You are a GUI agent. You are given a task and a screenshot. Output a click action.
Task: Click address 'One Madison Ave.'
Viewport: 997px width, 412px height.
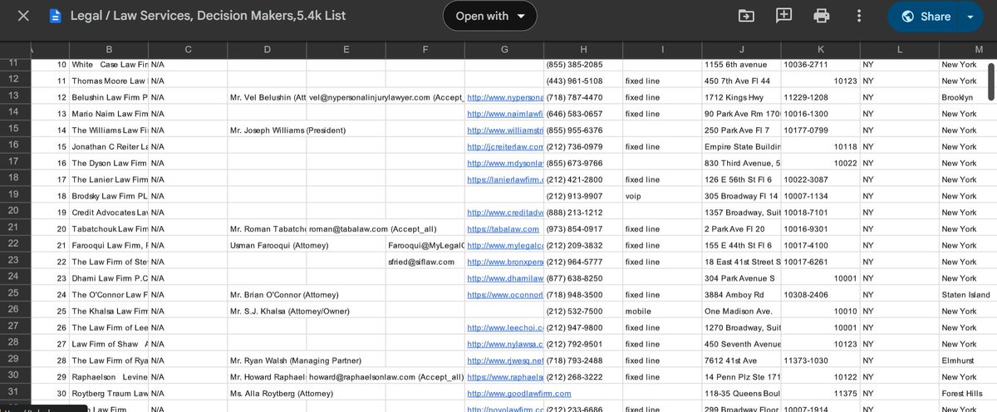click(738, 311)
